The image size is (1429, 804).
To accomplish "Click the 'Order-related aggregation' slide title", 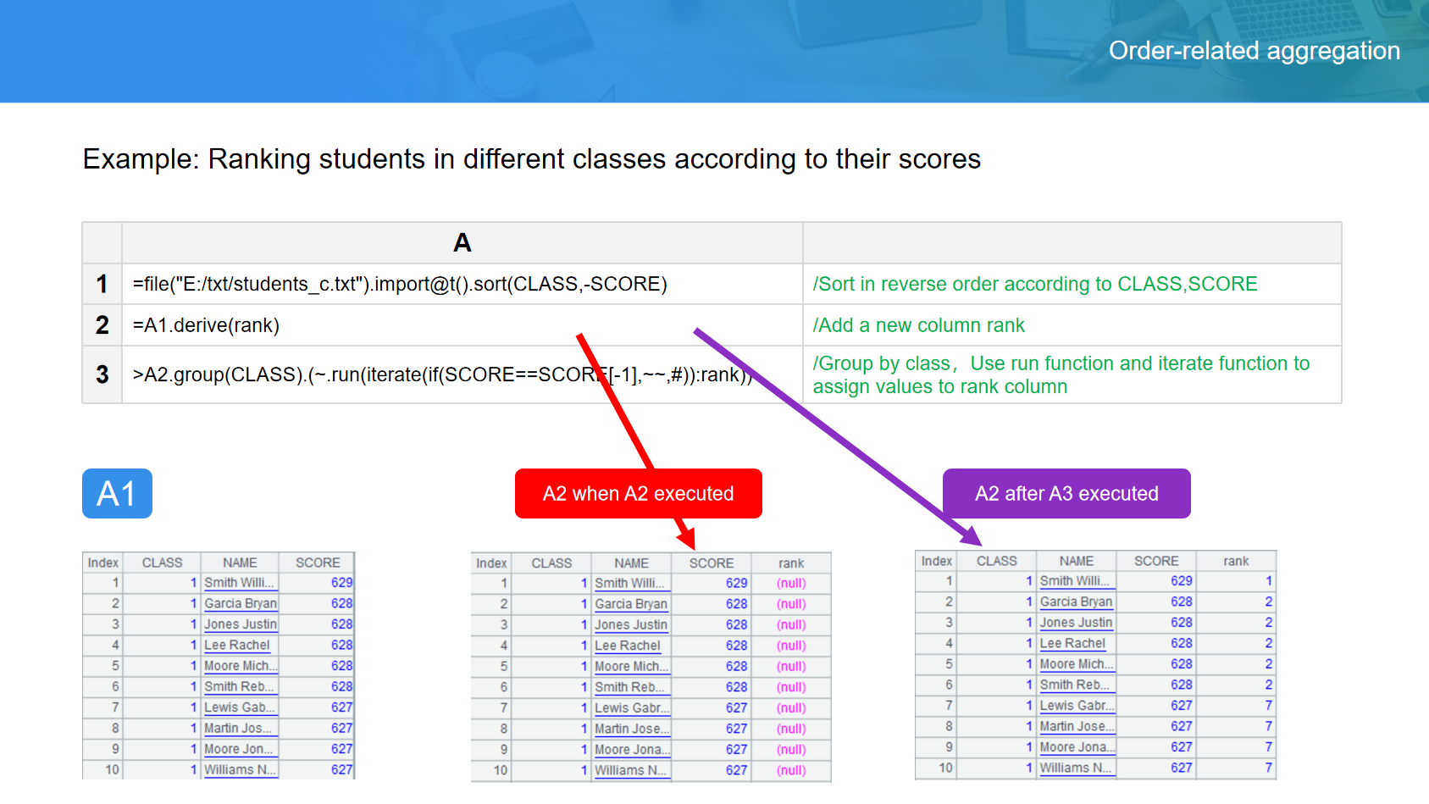I will point(1254,51).
